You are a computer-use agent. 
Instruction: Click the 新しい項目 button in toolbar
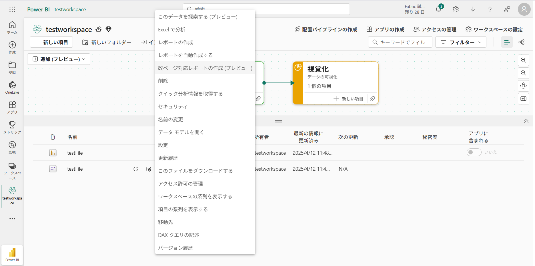(x=51, y=42)
